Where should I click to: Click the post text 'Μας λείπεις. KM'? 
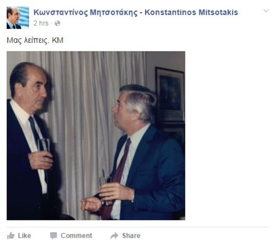[35, 40]
